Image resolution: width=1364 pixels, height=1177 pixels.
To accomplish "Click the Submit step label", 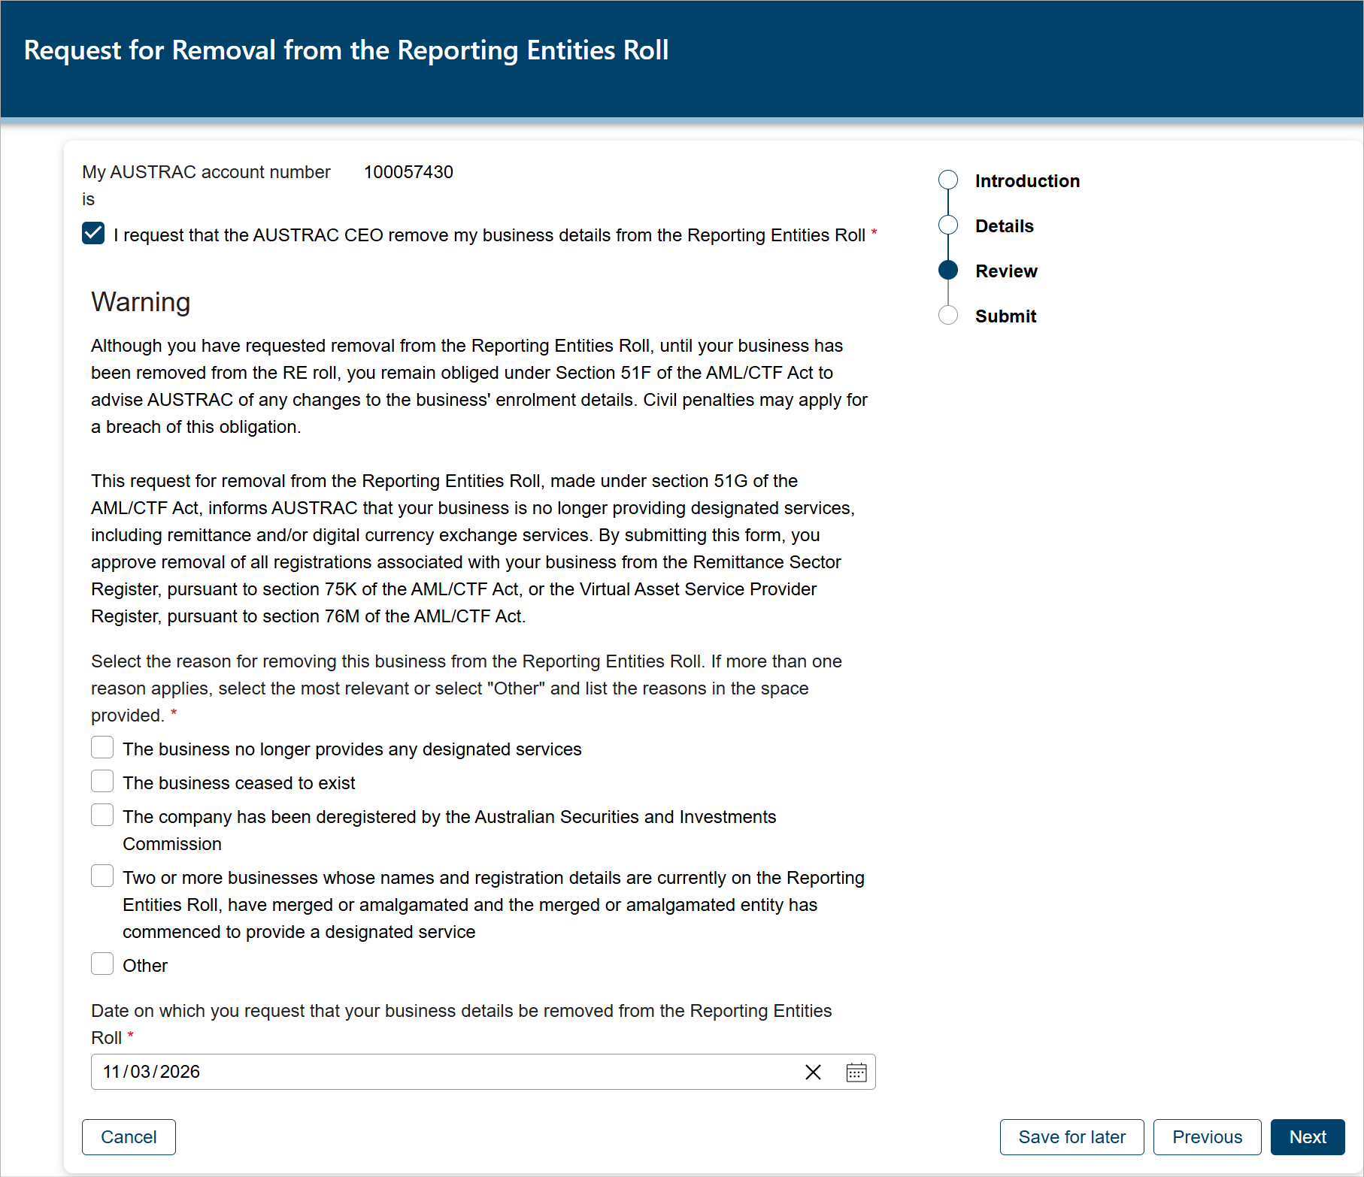I will 1006,316.
